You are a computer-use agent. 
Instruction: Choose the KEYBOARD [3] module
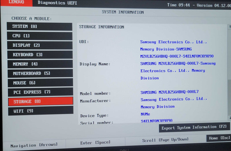tap(40, 55)
